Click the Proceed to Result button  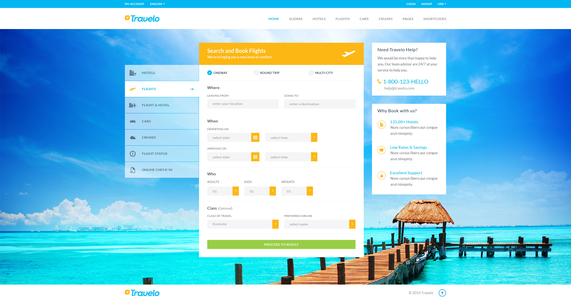coord(281,244)
